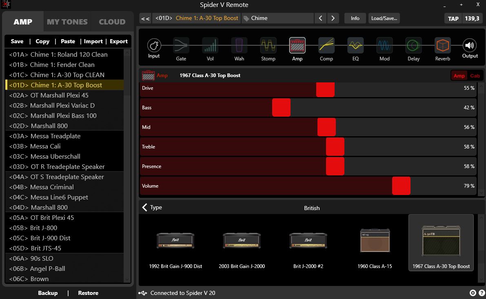Click the Restore button

coord(88,293)
